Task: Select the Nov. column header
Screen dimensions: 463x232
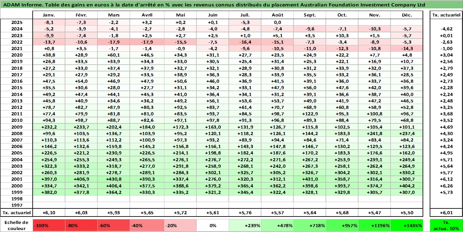Action: [x=374, y=15]
